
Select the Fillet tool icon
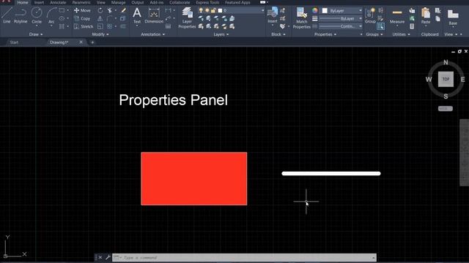110,18
